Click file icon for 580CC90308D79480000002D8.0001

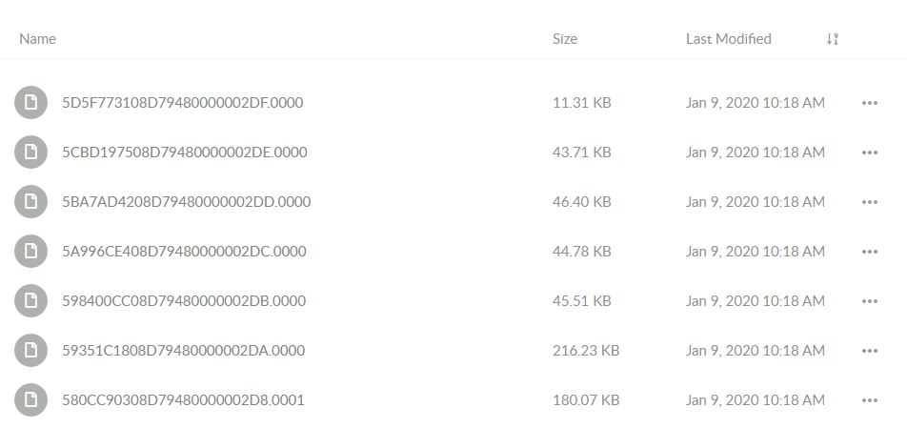[x=30, y=400]
